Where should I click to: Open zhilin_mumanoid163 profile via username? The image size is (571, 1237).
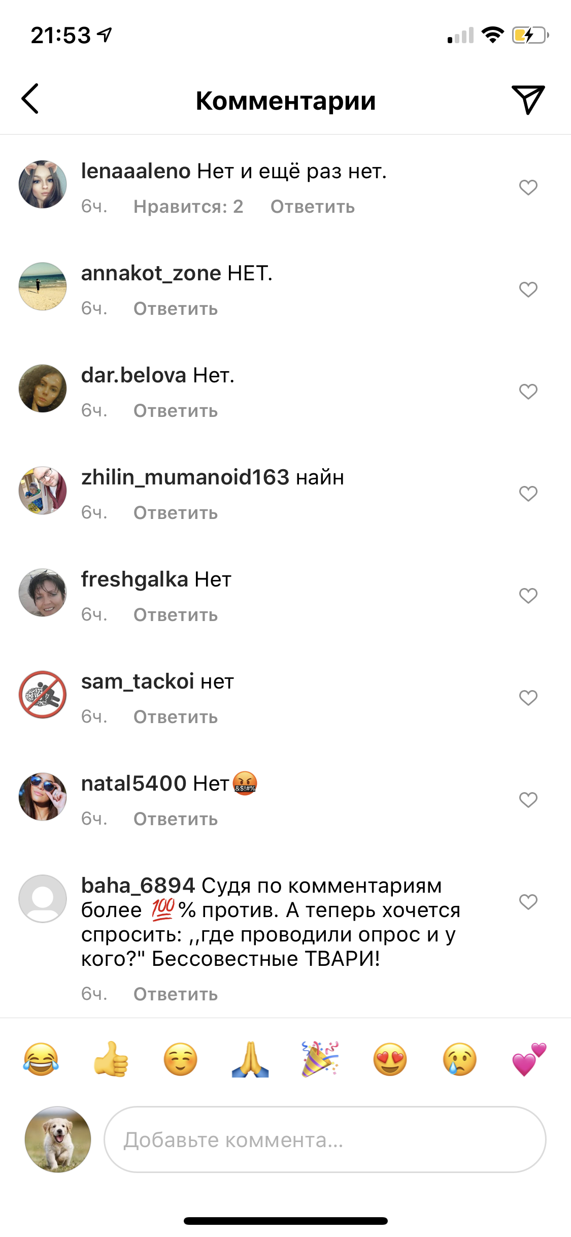click(185, 477)
